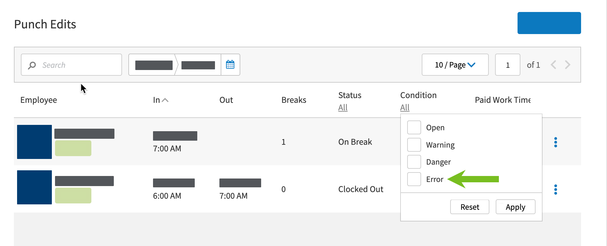
Task: Click the page number field
Action: point(507,65)
